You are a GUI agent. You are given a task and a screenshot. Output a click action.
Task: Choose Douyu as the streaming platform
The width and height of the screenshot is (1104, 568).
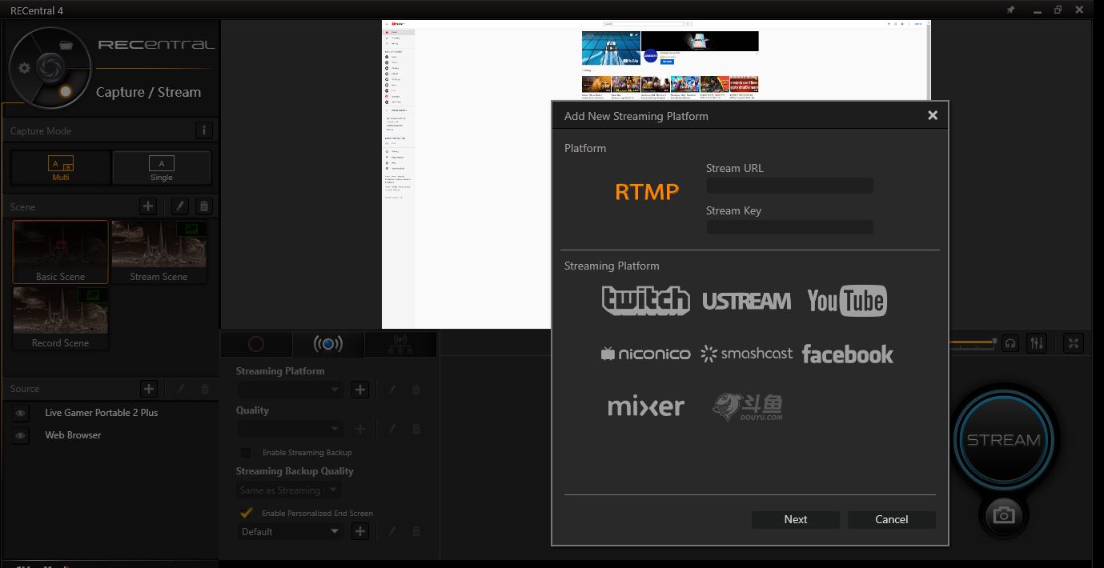click(747, 406)
